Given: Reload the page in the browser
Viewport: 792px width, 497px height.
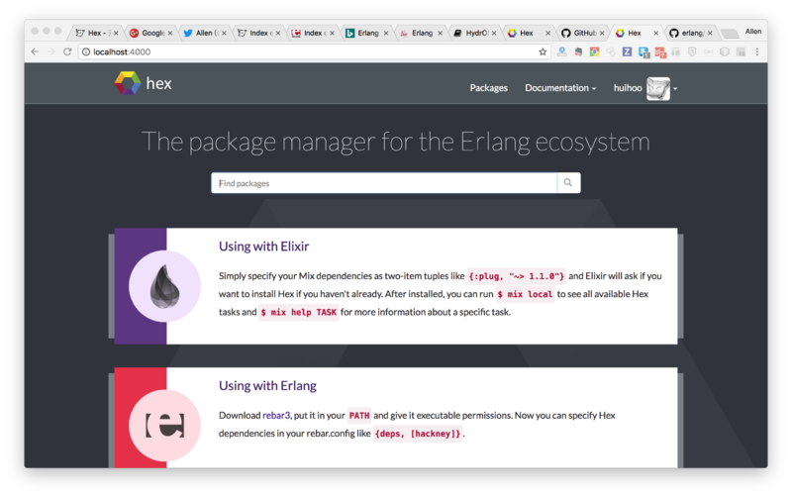Looking at the screenshot, I should coord(67,51).
